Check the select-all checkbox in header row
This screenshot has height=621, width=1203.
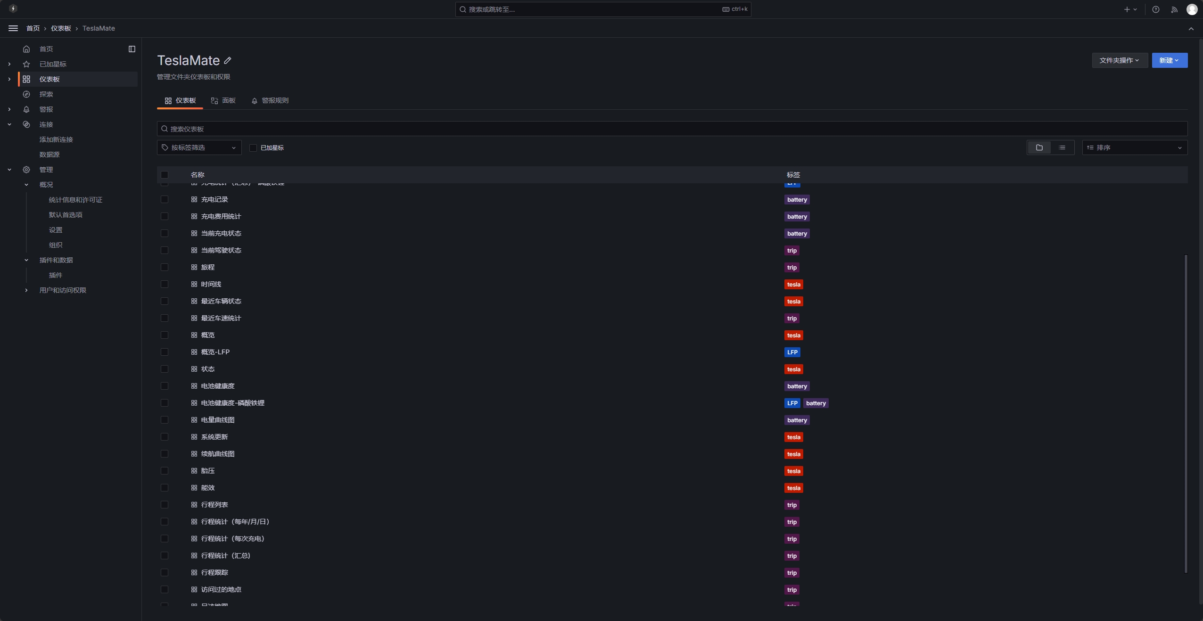[x=164, y=175]
